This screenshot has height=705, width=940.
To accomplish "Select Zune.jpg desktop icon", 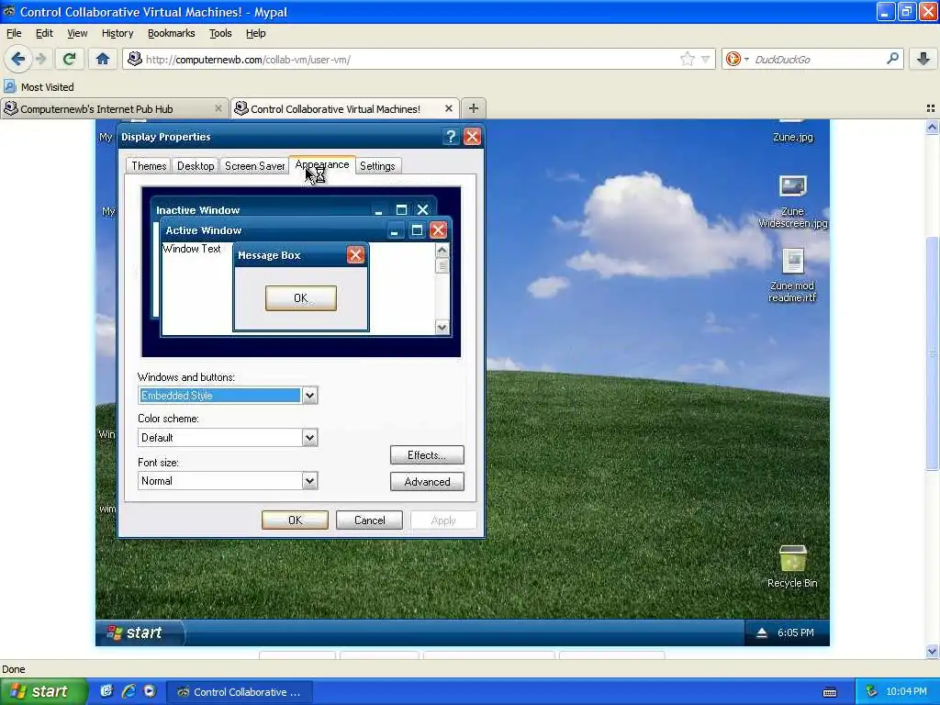I will [x=792, y=132].
